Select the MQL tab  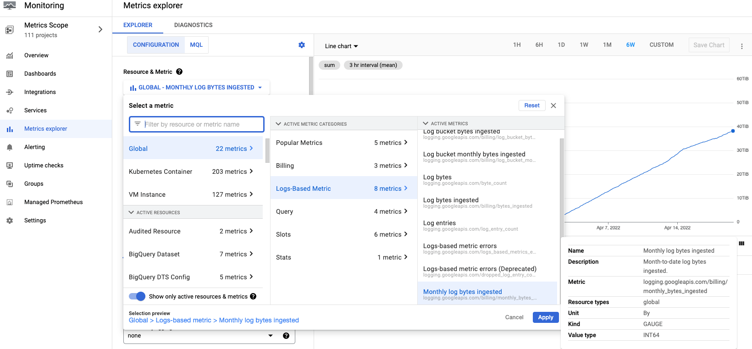click(x=196, y=45)
